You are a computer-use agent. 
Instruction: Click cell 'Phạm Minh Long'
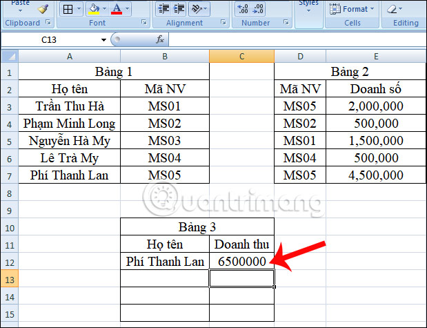(x=70, y=123)
